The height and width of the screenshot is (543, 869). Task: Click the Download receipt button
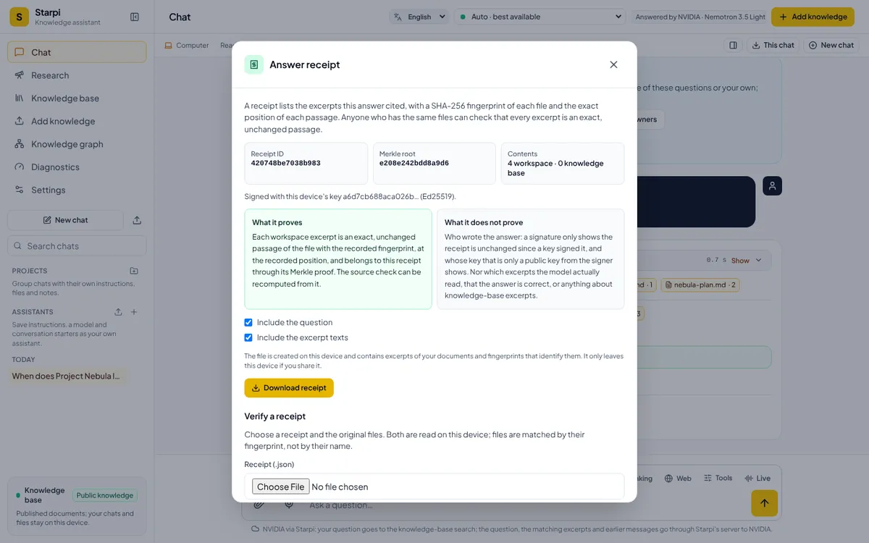point(289,388)
